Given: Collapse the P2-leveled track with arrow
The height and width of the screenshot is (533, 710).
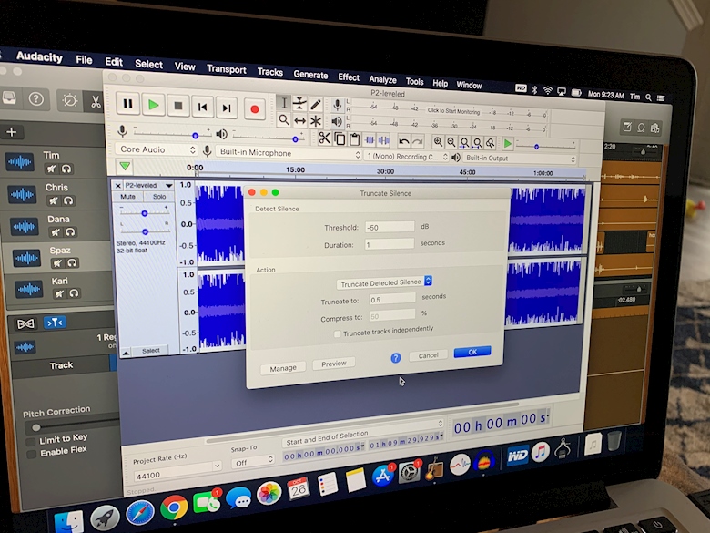Looking at the screenshot, I should [x=126, y=354].
